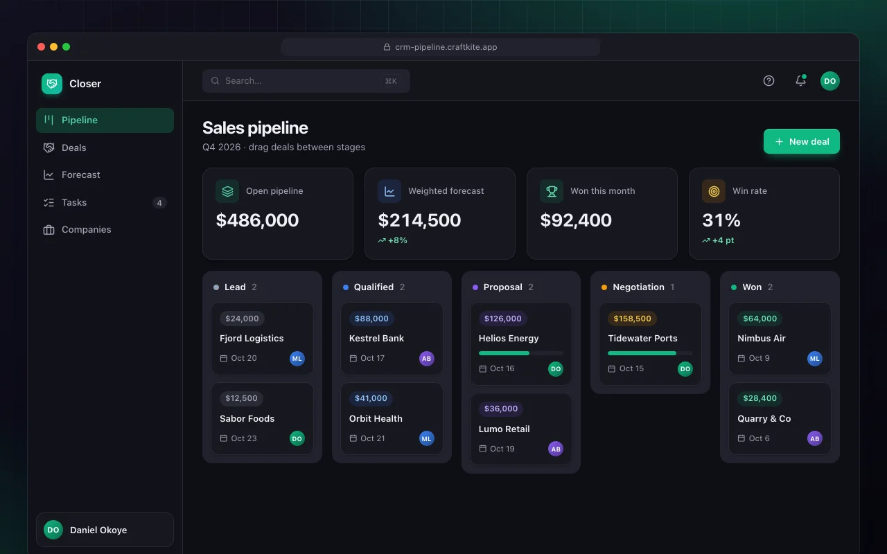
Task: Click the AB avatar on Kestrel Bank
Action: pyautogui.click(x=427, y=359)
